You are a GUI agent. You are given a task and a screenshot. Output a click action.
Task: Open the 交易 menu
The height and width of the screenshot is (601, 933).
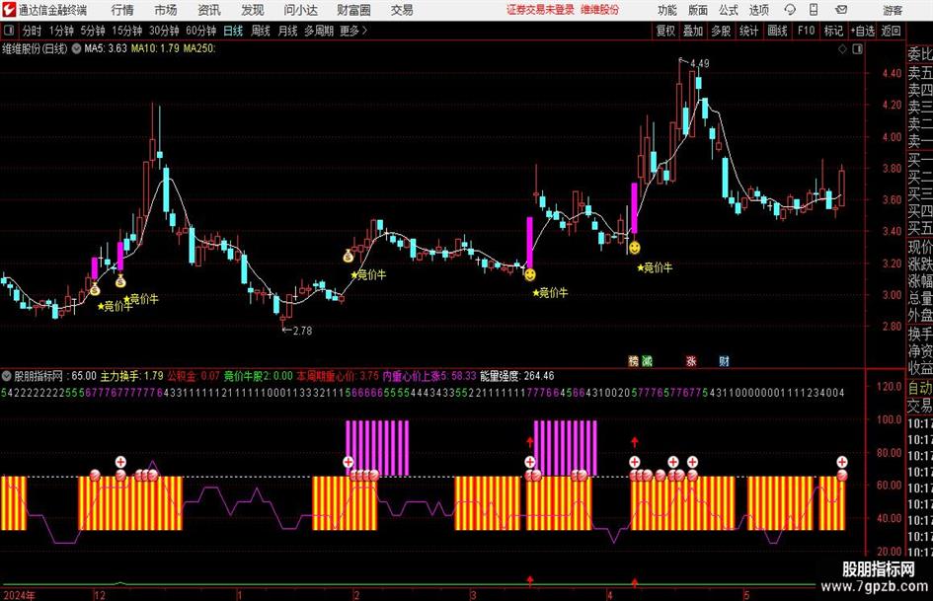pos(402,10)
